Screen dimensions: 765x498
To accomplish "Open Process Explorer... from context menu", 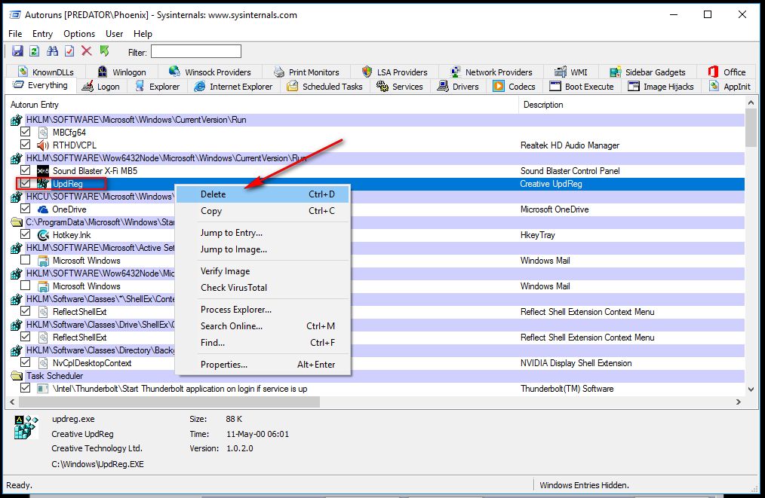I will point(263,310).
